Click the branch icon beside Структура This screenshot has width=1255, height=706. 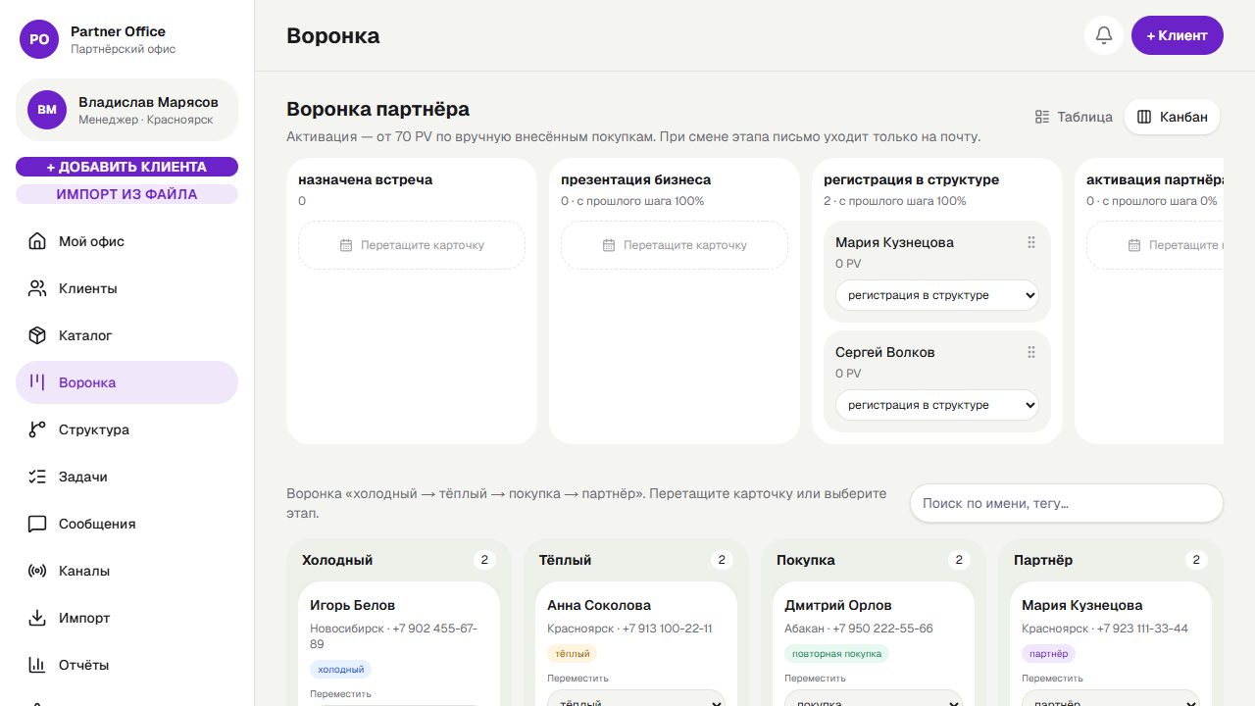[37, 429]
